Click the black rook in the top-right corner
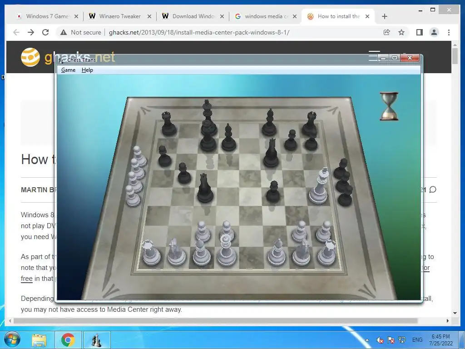This screenshot has width=465, height=349. tap(310, 124)
